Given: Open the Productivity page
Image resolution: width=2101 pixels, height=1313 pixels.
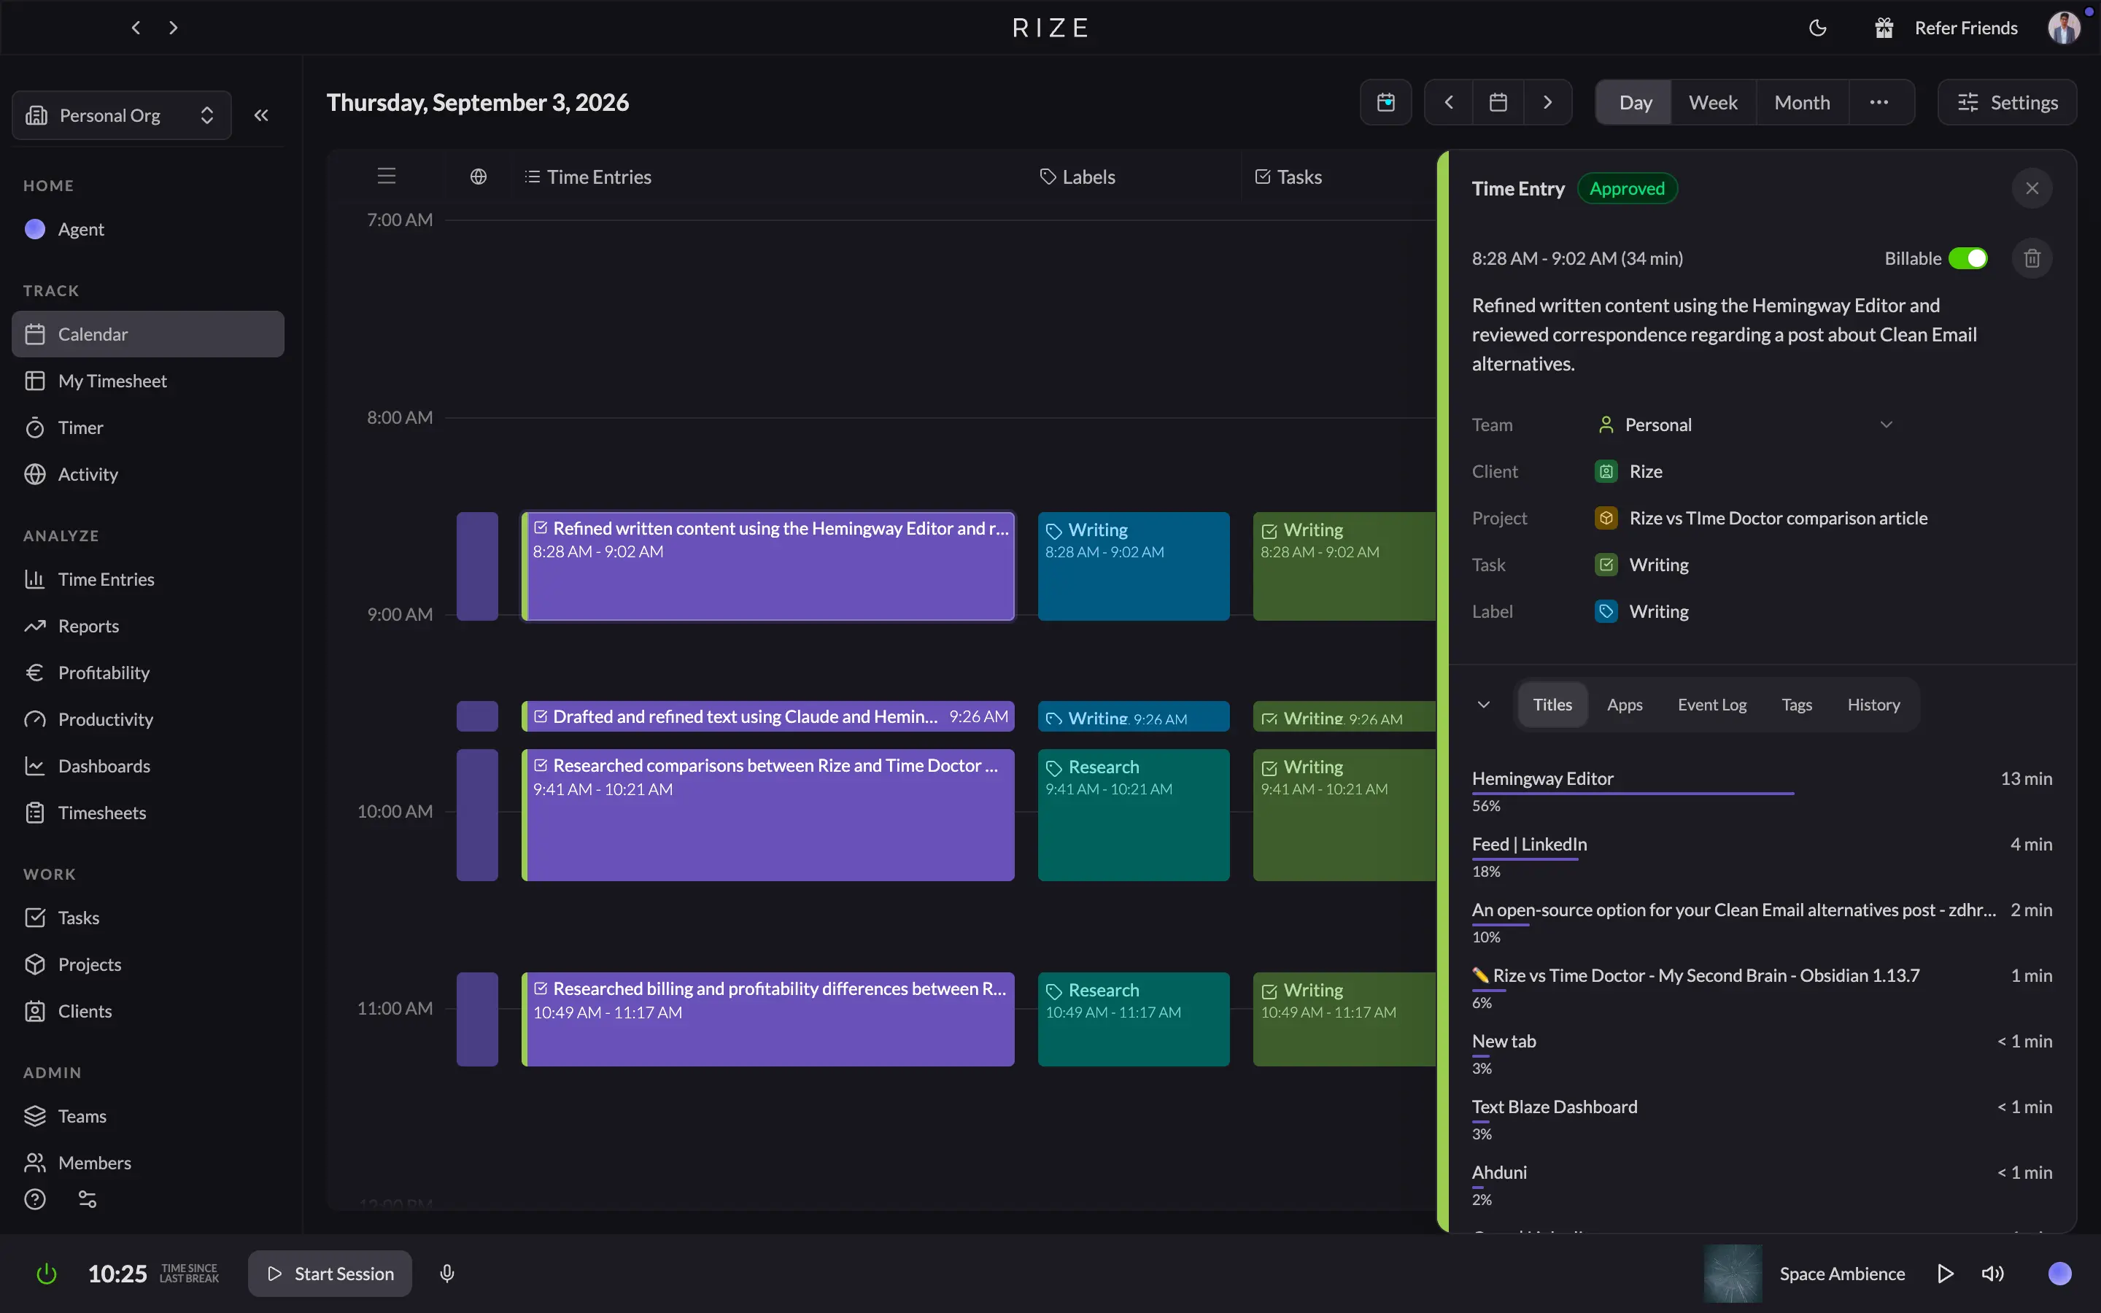Looking at the screenshot, I should click(147, 719).
